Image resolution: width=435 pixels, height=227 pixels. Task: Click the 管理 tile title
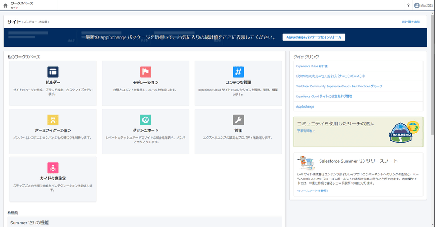pos(238,130)
